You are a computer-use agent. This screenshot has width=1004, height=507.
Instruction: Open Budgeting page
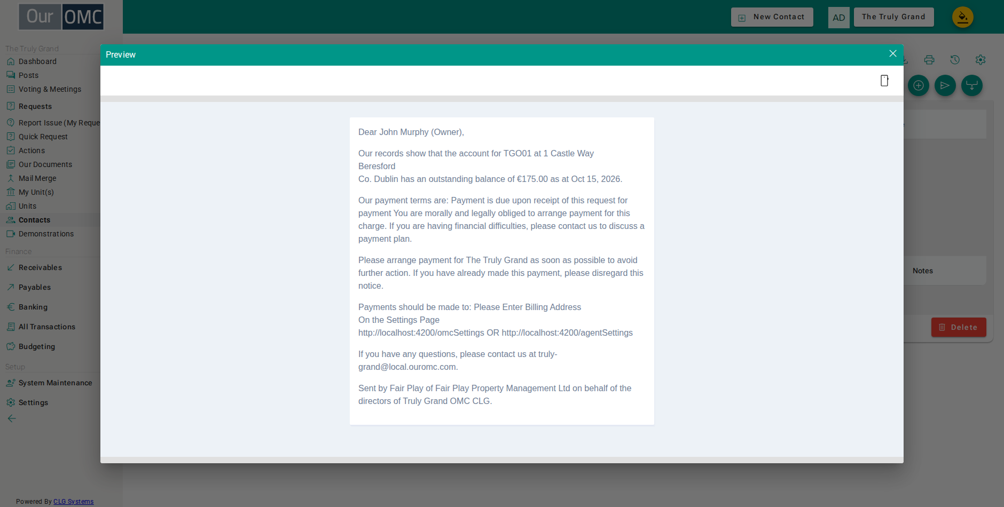coord(37,346)
